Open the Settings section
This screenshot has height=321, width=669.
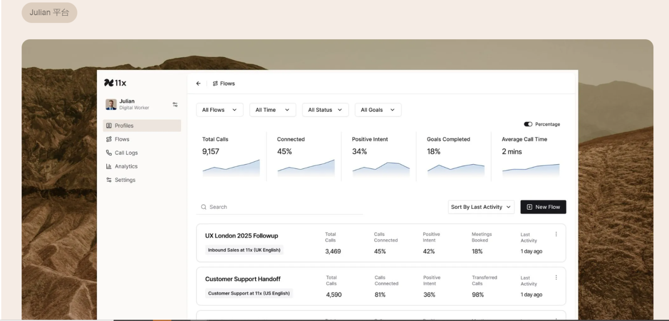142,180
